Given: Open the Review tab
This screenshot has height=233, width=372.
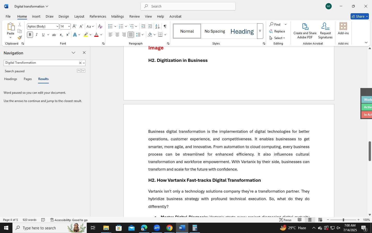Looking at the screenshot, I should (x=135, y=16).
